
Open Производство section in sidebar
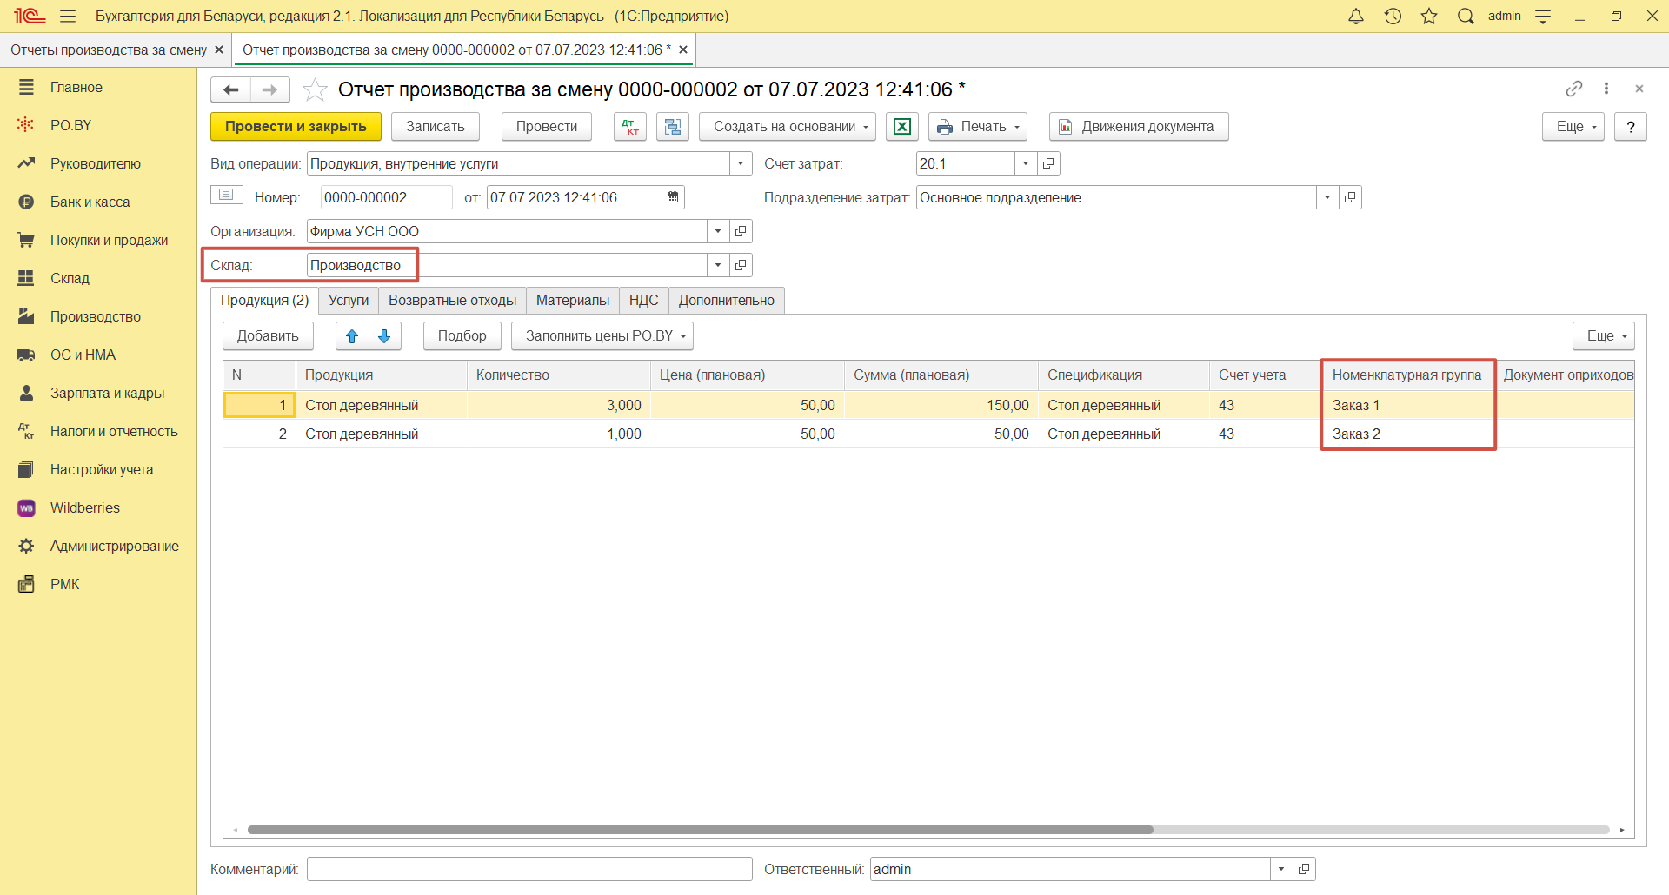(96, 316)
